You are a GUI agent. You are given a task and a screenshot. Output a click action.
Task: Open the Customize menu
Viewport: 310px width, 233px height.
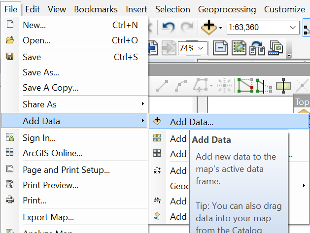click(284, 9)
